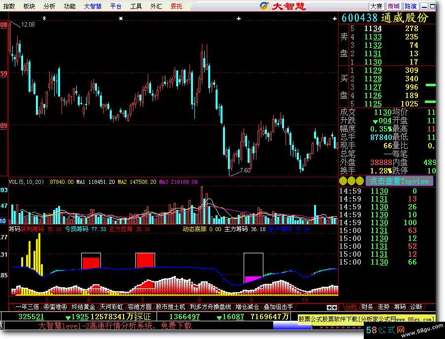
Task: Switch to the 分时 panel tab
Action: coord(350,307)
